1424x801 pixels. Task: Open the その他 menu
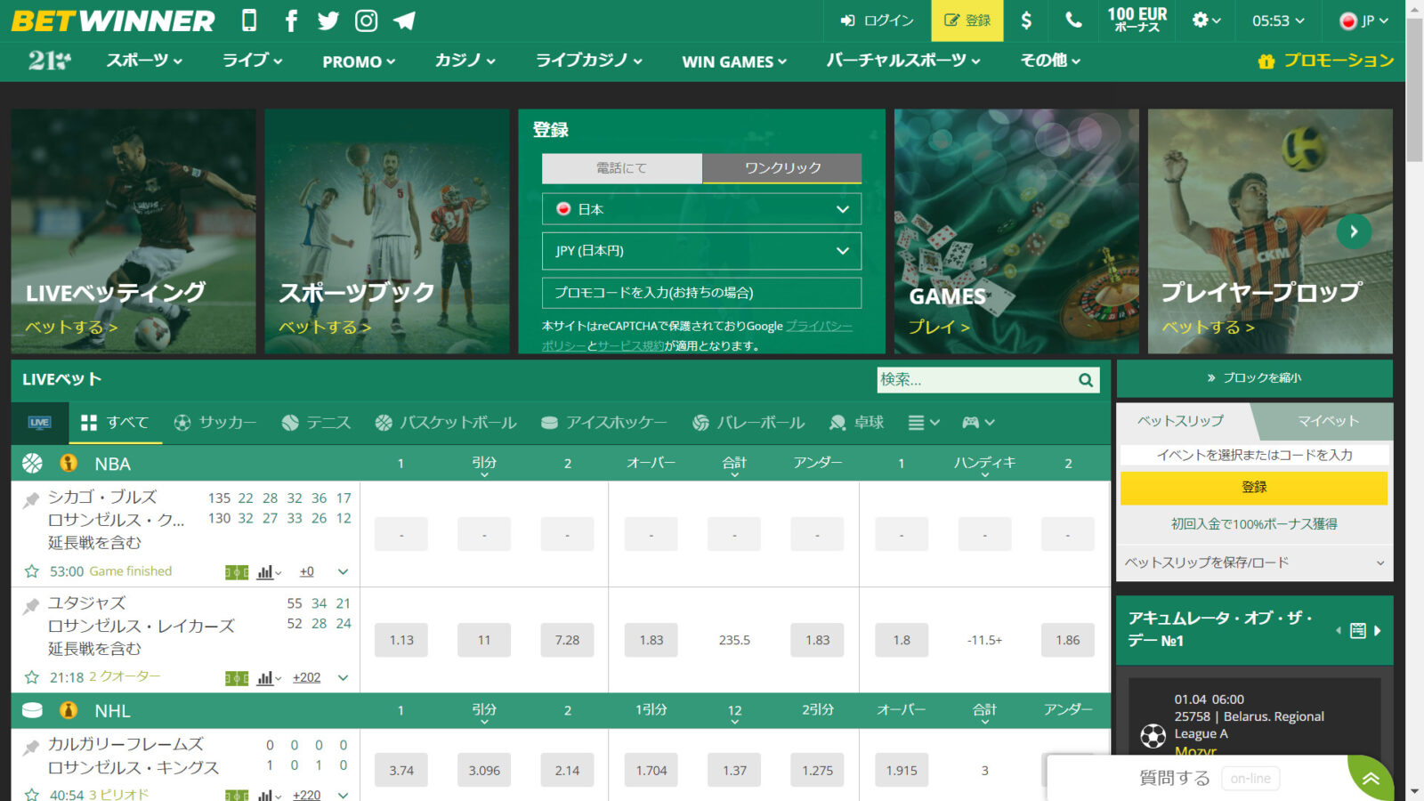[x=1050, y=61]
